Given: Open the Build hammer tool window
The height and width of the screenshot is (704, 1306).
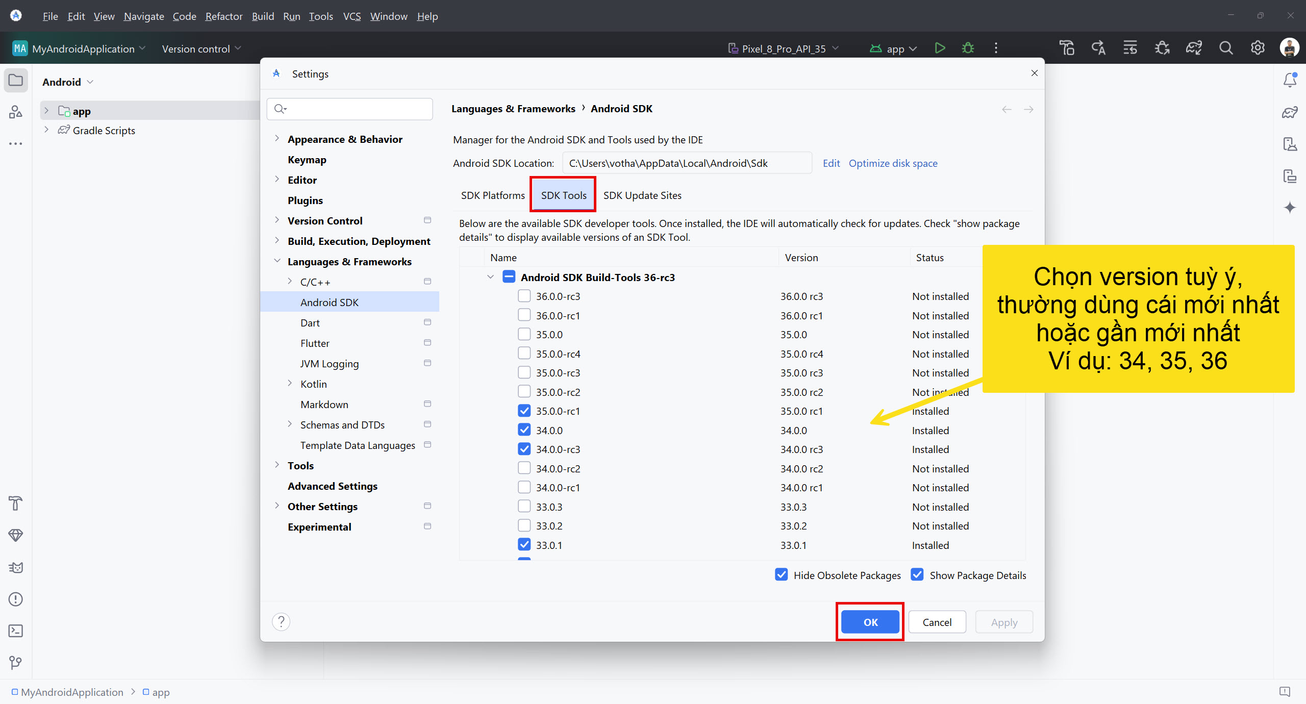Looking at the screenshot, I should point(16,504).
